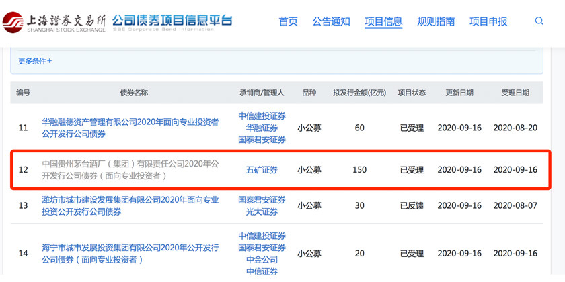Click 中信建投证券 in row 11
Image resolution: width=565 pixels, height=282 pixels.
tap(262, 115)
